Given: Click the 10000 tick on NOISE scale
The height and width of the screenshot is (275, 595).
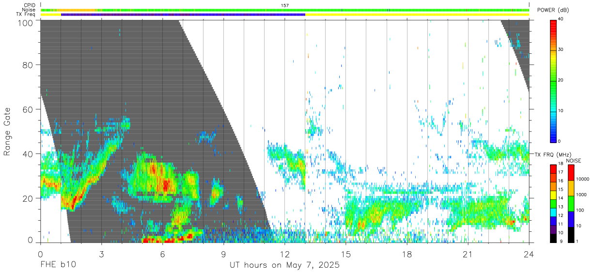Looking at the screenshot, I should 583,179.
